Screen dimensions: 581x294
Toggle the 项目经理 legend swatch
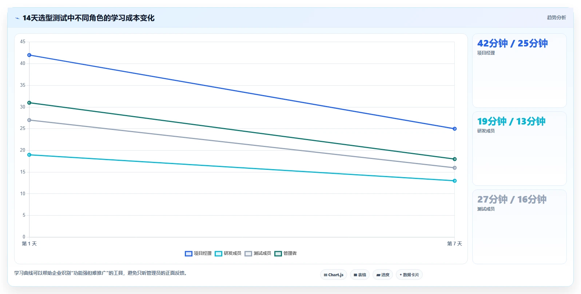tap(188, 254)
